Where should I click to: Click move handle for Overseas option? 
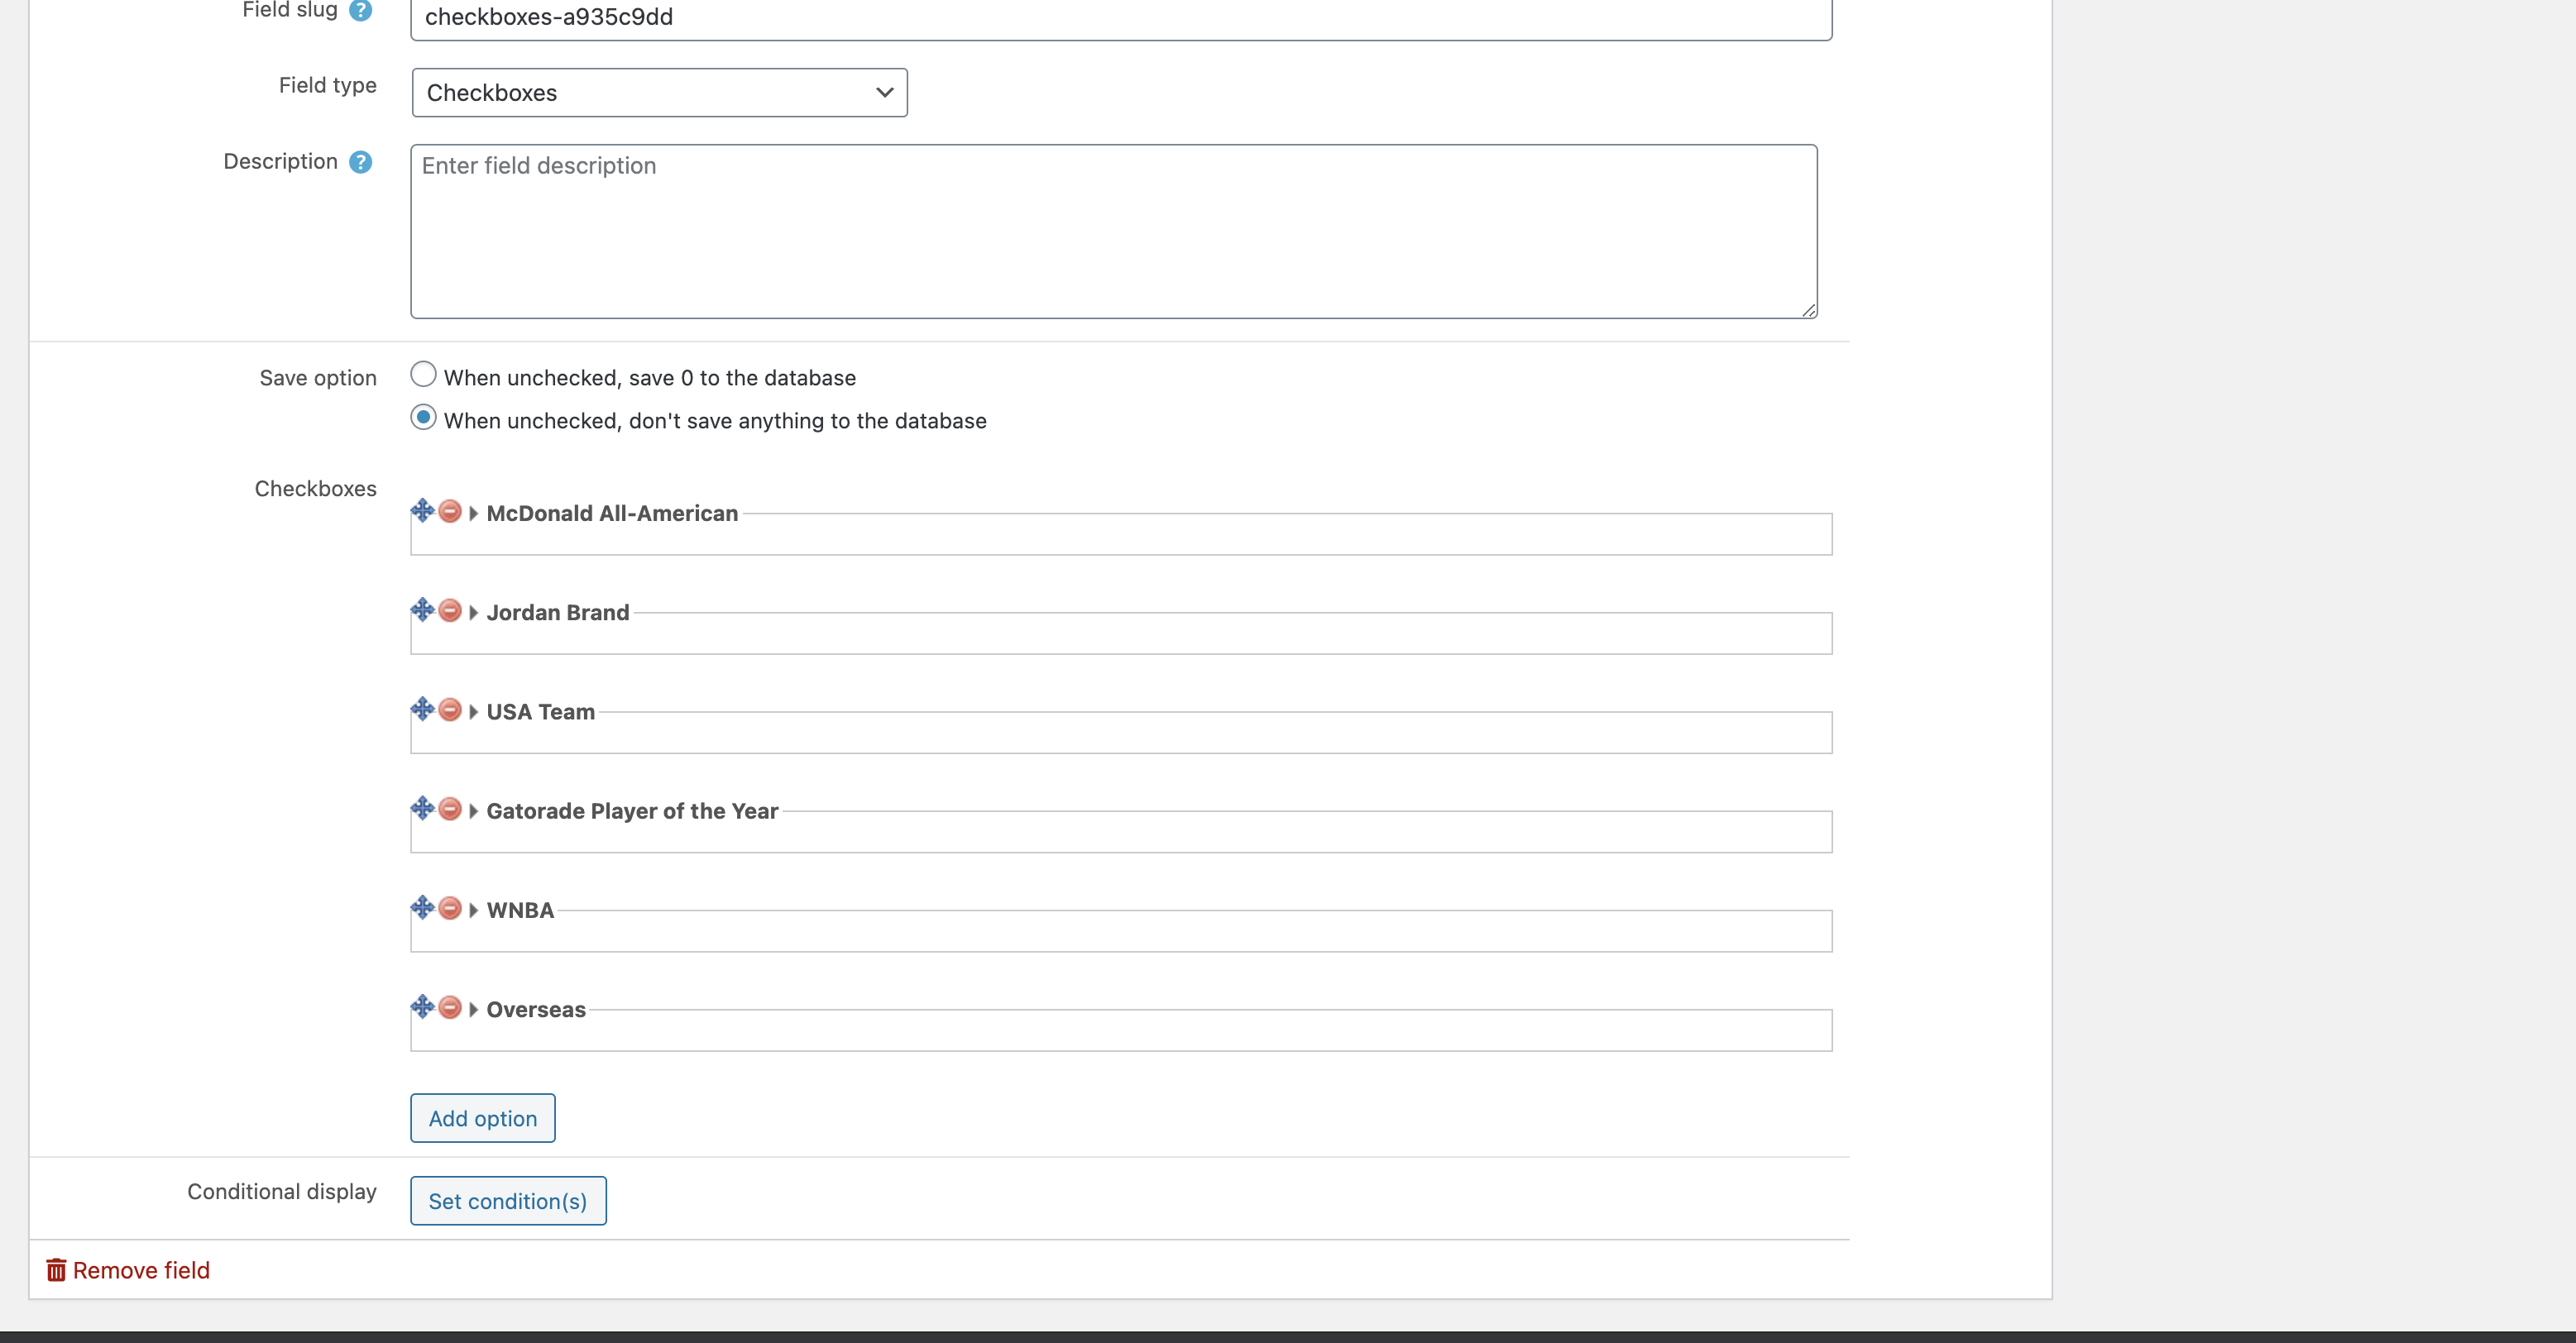tap(422, 1006)
